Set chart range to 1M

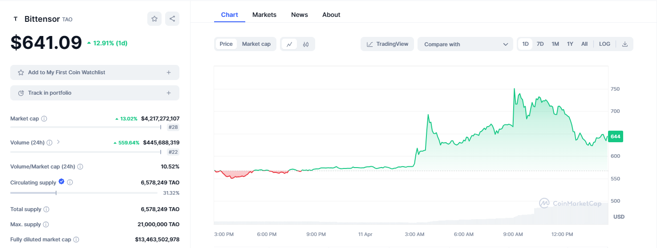pyautogui.click(x=555, y=44)
